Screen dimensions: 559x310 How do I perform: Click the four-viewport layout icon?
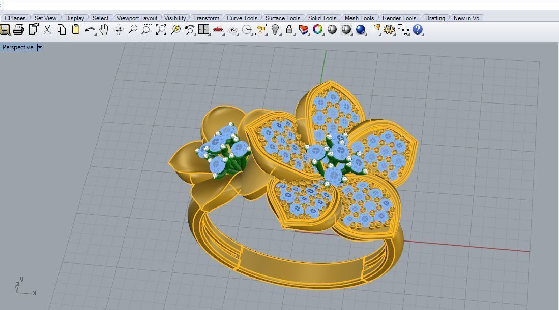[203, 29]
